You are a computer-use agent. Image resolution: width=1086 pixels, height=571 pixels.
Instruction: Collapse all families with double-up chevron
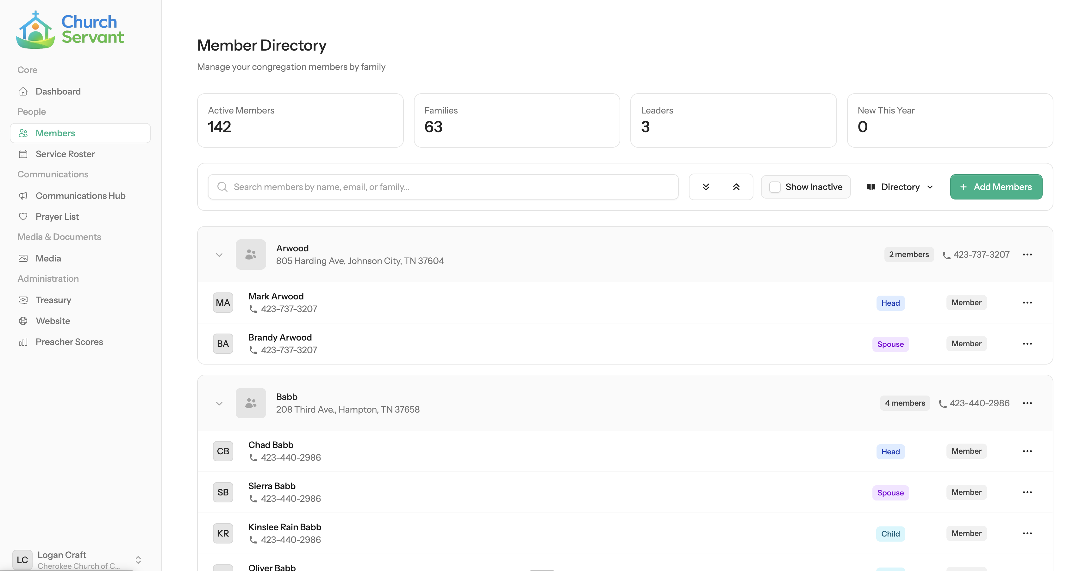(x=736, y=187)
